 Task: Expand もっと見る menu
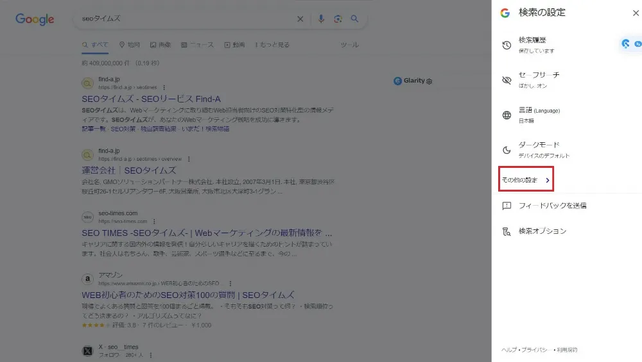[272, 45]
